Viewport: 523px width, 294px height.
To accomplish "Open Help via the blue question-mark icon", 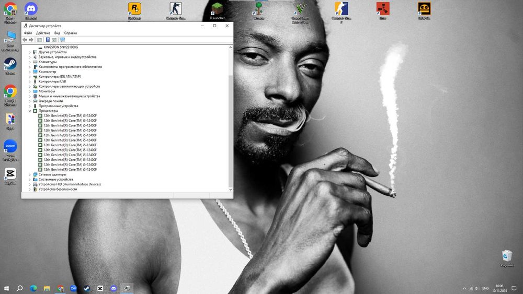I will (48, 40).
